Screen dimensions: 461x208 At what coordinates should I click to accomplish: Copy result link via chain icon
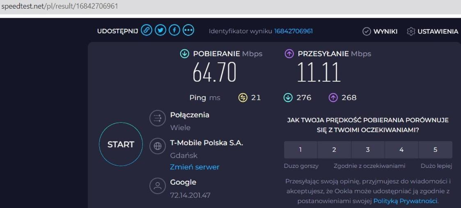[147, 30]
